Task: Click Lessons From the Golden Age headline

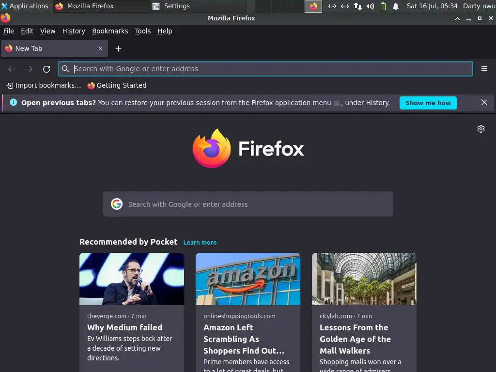Action: [355, 339]
